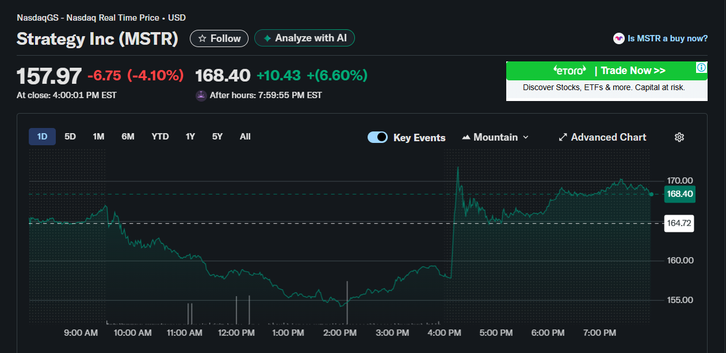Switch chart to 6M range
Viewport: 726px width, 353px height.
tap(128, 137)
